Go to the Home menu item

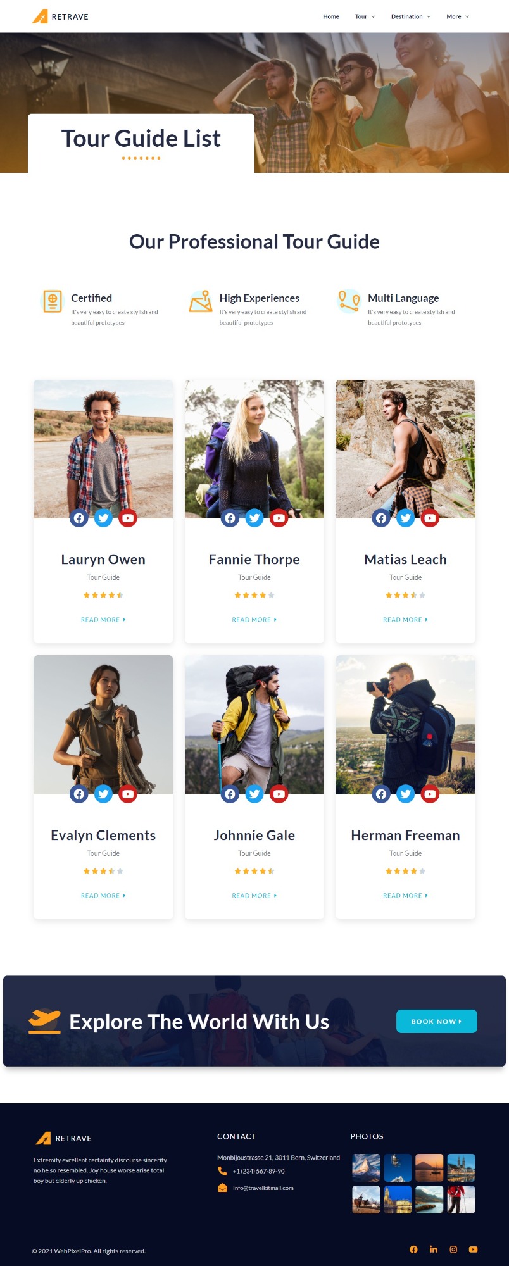331,16
